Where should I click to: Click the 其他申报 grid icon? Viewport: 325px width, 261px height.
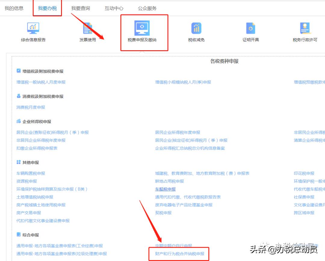19,162
